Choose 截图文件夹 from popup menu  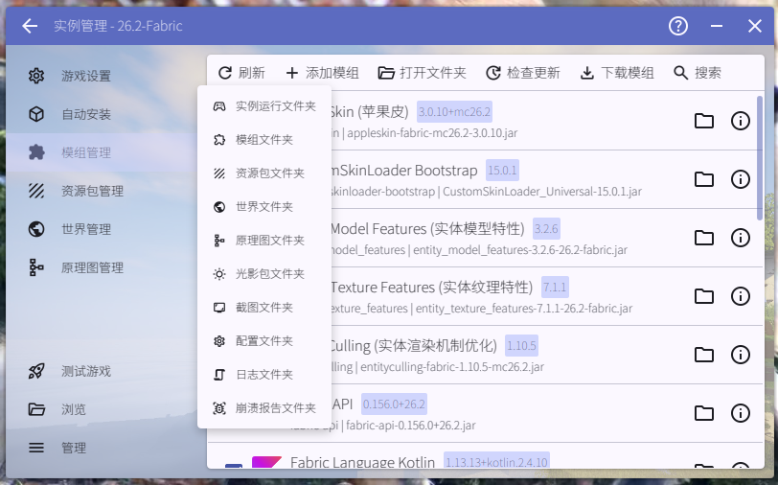(x=264, y=308)
